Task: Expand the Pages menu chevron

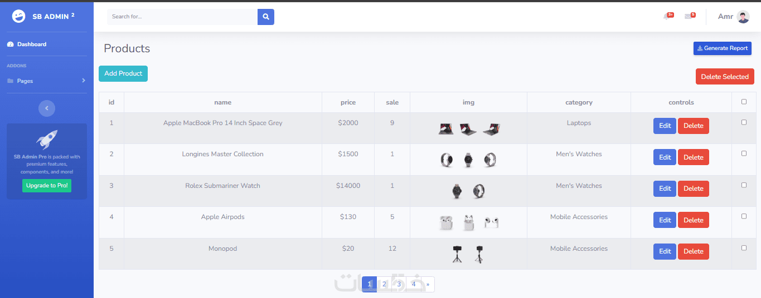Action: click(84, 81)
